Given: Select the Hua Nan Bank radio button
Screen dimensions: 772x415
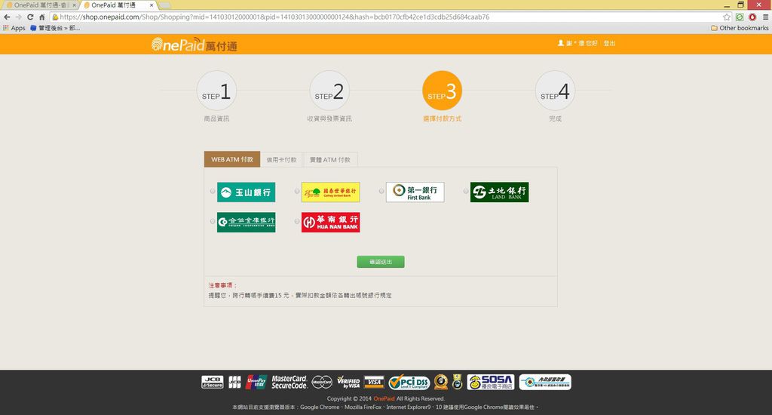Looking at the screenshot, I should 297,221.
